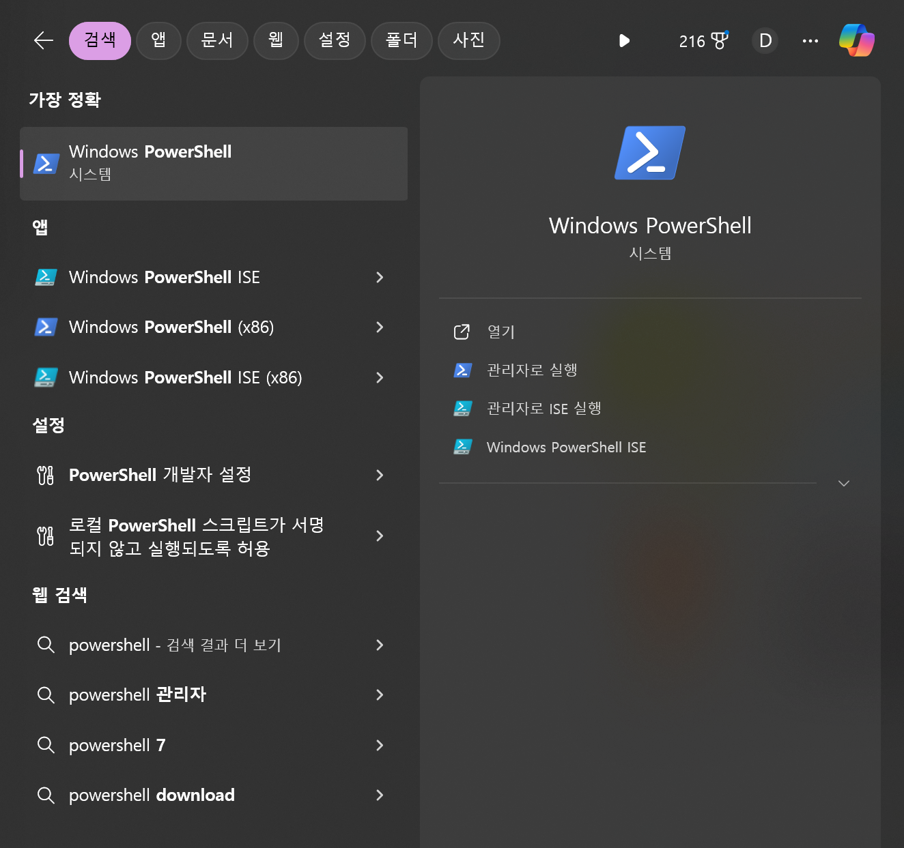Switch to the 폴더 filter tab
This screenshot has width=904, height=848.
(401, 41)
